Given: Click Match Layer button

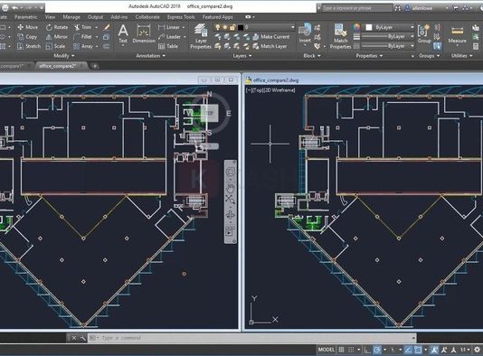Looking at the screenshot, I should click(270, 46).
